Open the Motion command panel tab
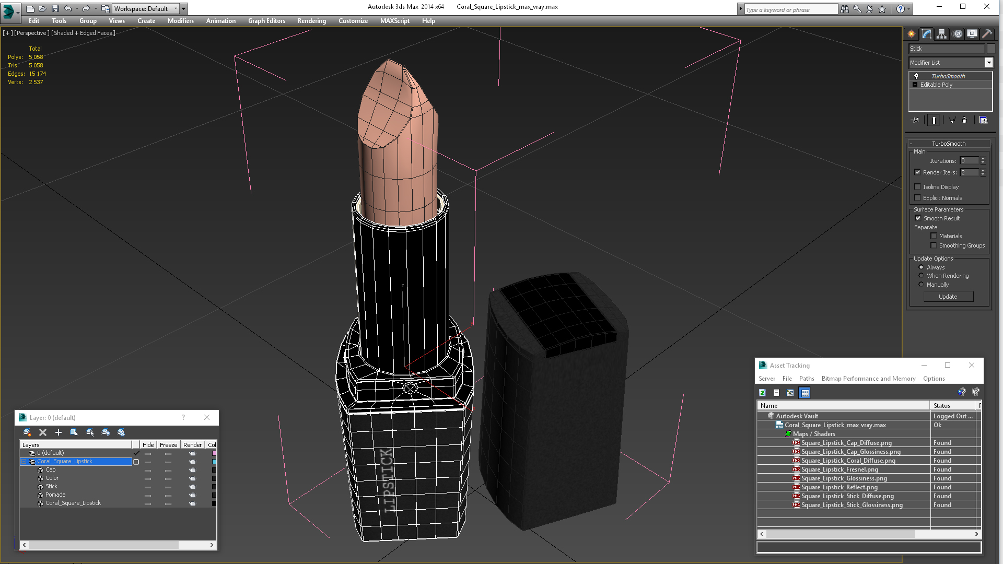Image resolution: width=1003 pixels, height=564 pixels. pyautogui.click(x=957, y=34)
